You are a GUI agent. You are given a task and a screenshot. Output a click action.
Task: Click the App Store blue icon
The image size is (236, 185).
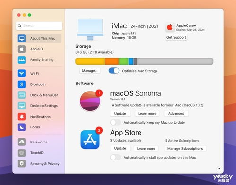pos(90,140)
